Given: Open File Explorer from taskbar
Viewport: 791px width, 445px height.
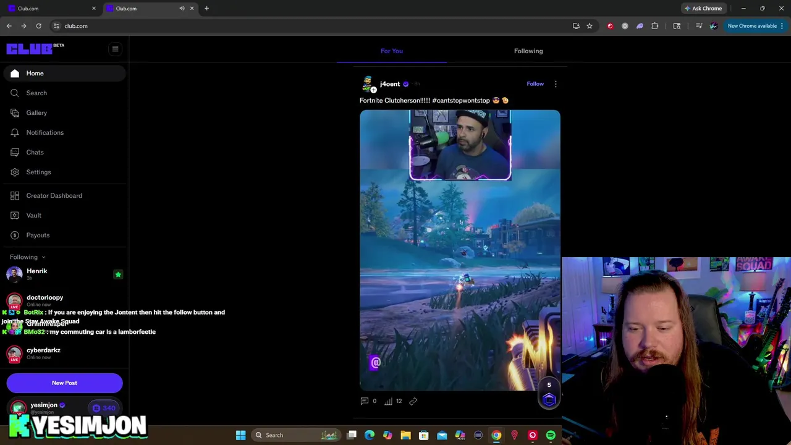Looking at the screenshot, I should coord(405,435).
